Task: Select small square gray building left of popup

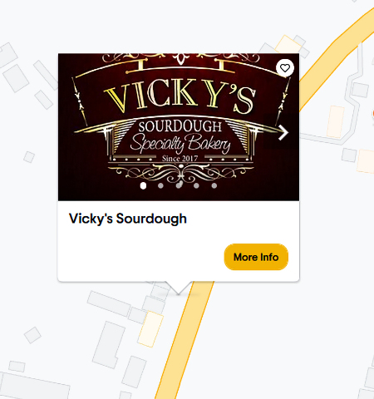Action: point(29,157)
